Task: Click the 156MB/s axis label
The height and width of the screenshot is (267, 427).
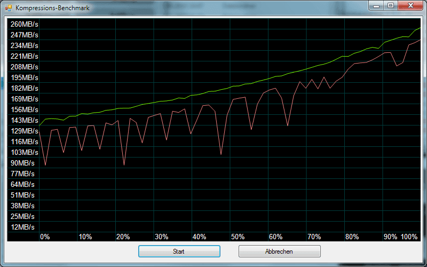Action: click(24, 110)
